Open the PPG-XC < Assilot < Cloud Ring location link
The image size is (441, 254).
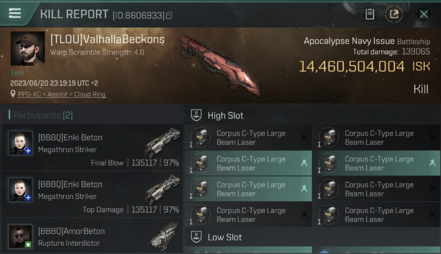[61, 94]
